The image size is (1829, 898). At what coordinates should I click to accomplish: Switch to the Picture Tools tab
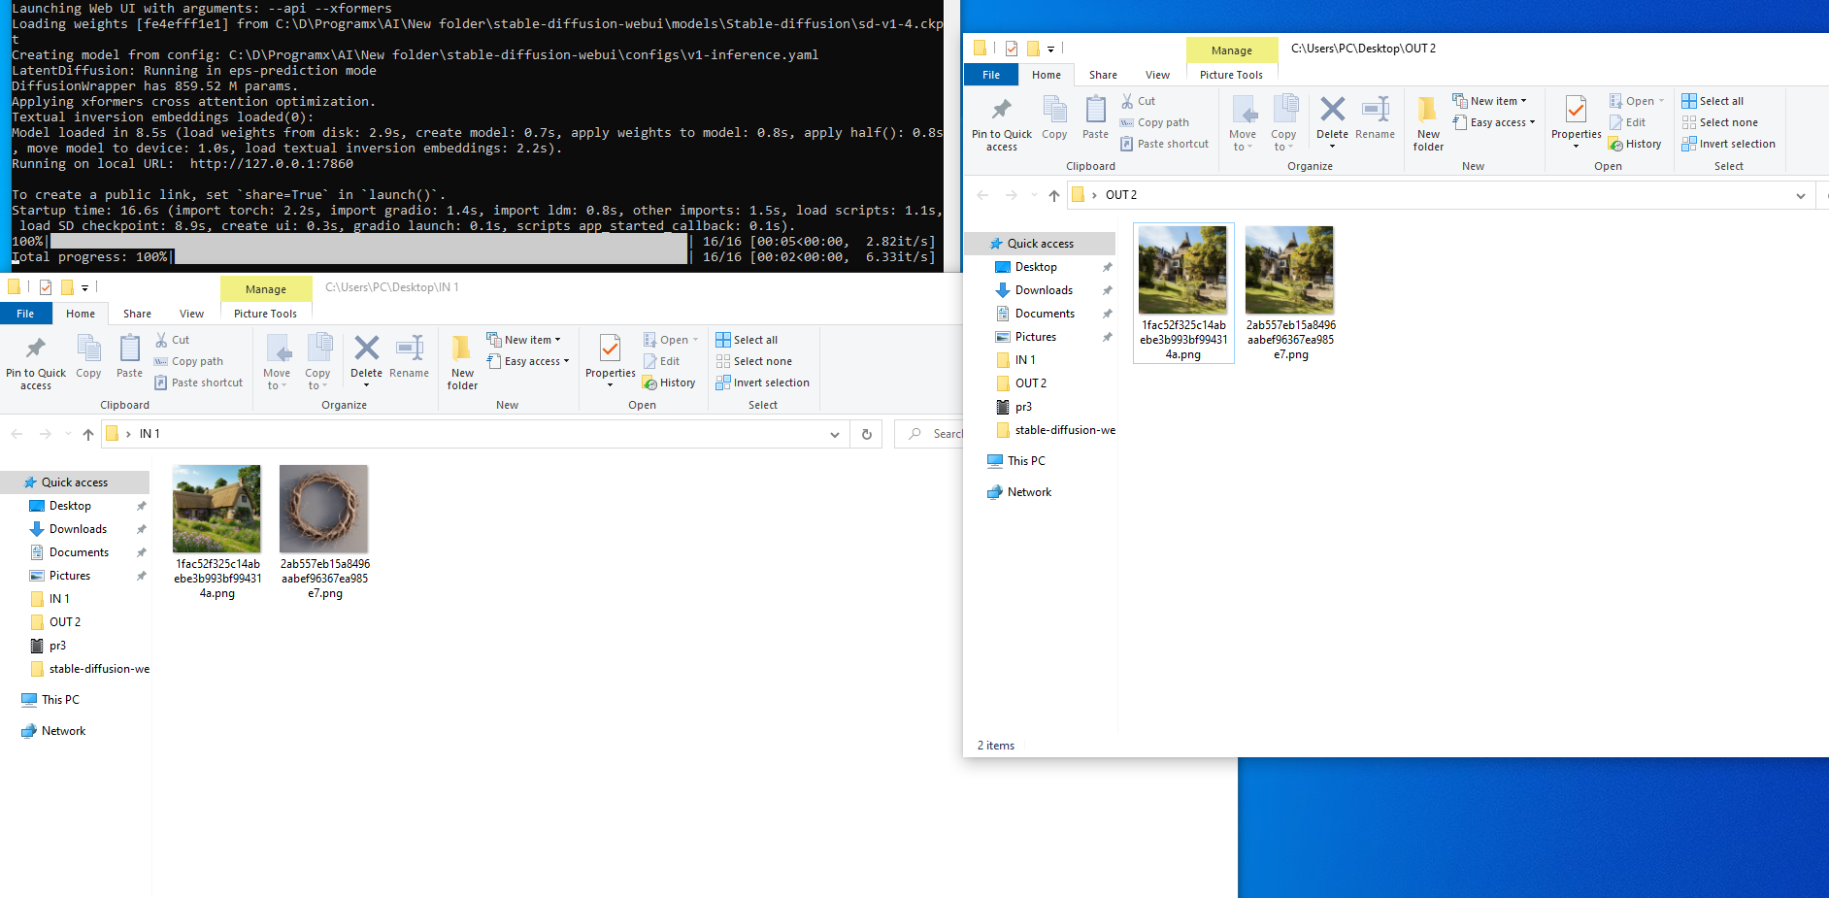coord(1232,74)
